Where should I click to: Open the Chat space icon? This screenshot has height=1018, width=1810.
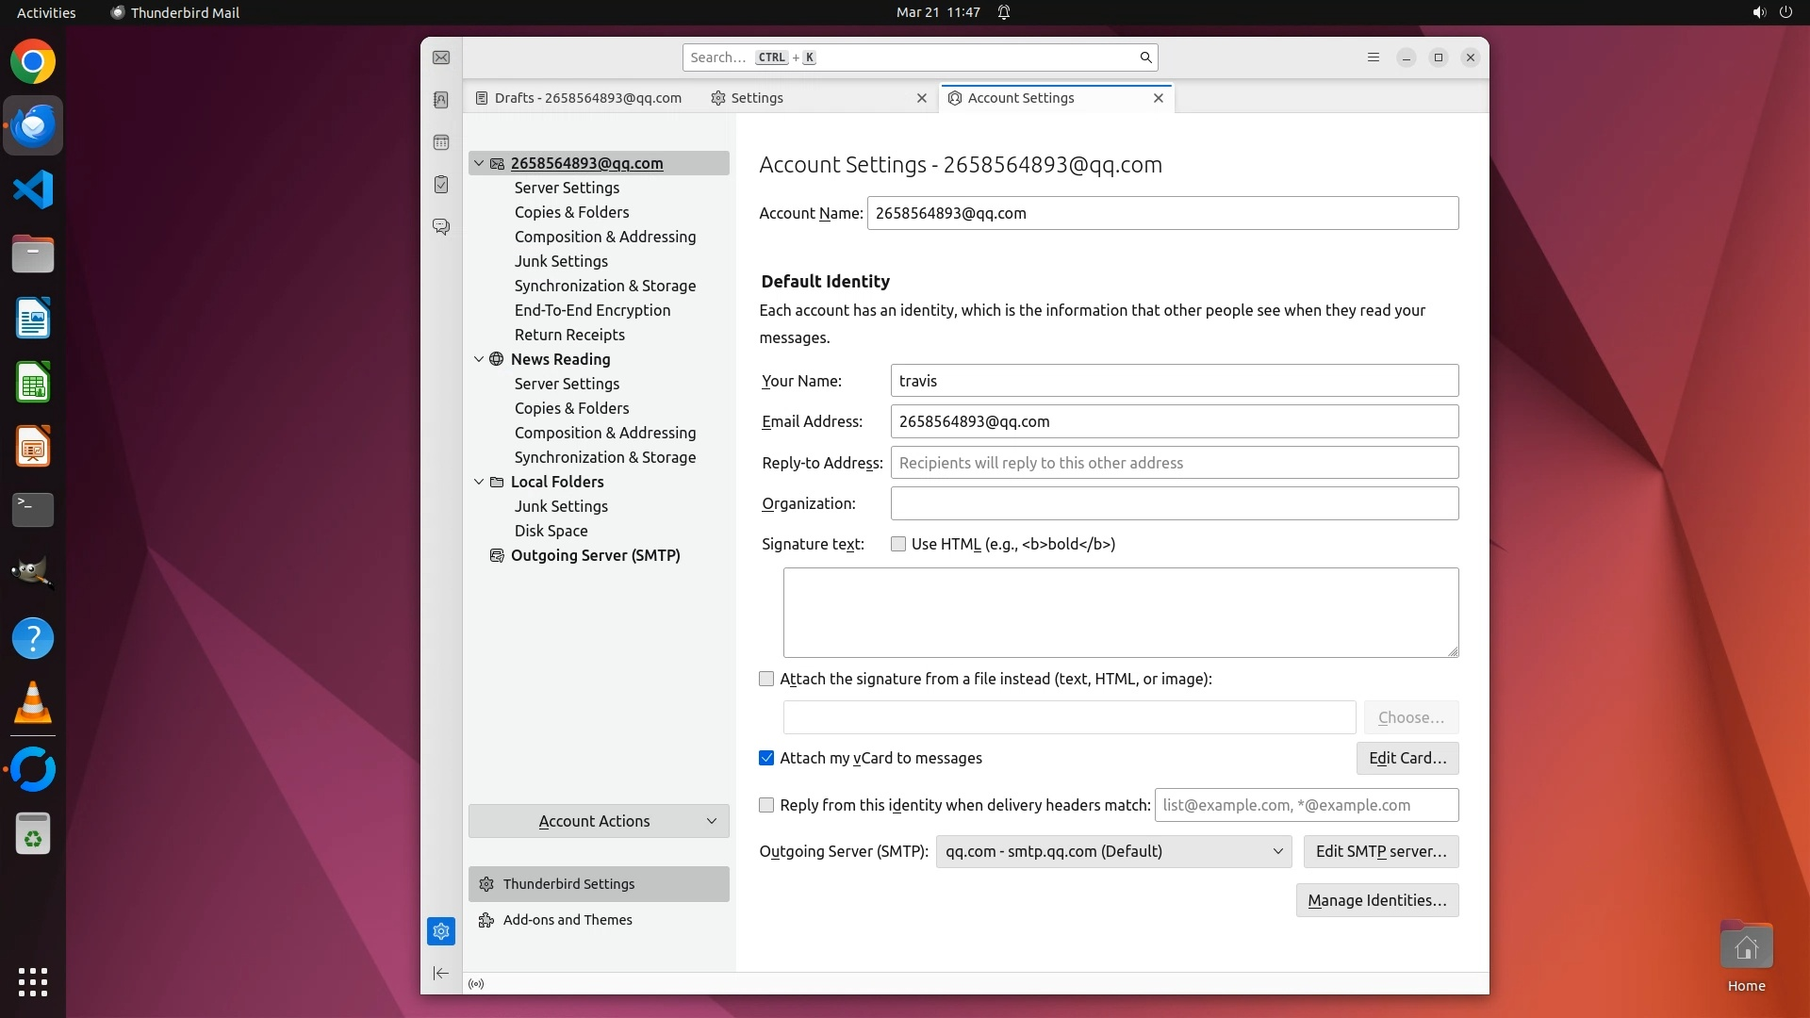pyautogui.click(x=441, y=227)
